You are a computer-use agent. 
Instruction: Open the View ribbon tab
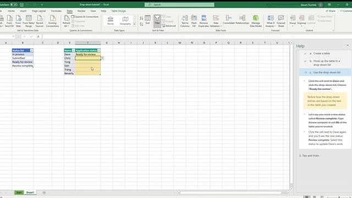point(93,11)
